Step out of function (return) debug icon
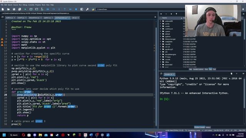The width and height of the screenshot is (246, 138). [65, 9]
